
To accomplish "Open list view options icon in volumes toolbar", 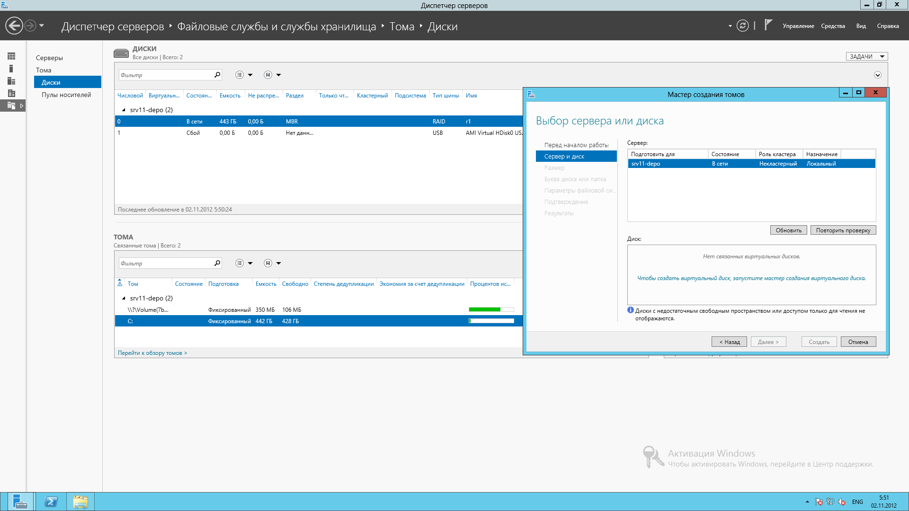I will click(240, 263).
